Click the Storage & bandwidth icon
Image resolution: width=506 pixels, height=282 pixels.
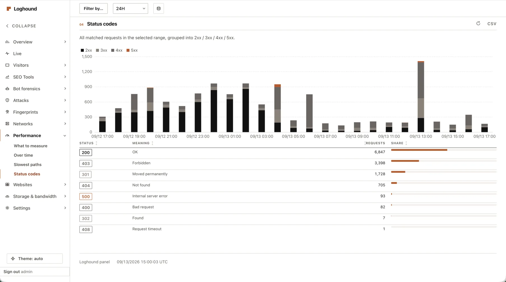(x=7, y=196)
